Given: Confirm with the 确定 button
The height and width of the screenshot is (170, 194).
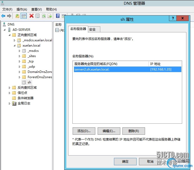Looking at the screenshot, I should point(125,162).
